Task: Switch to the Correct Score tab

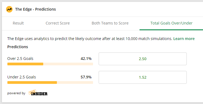Action: (58, 23)
